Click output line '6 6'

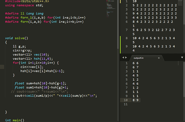click(135, 63)
